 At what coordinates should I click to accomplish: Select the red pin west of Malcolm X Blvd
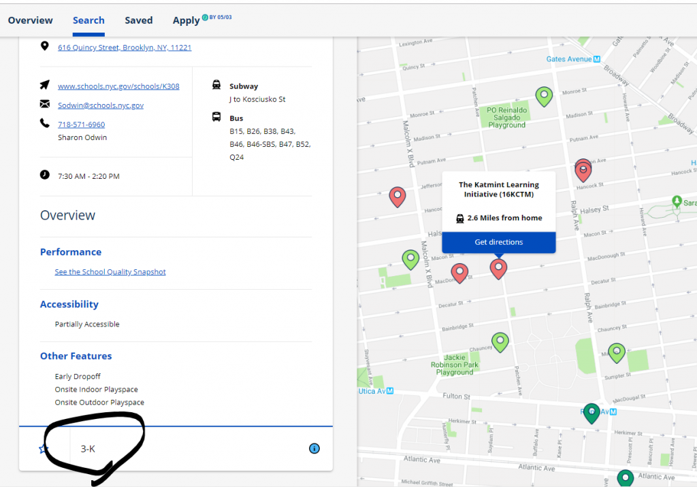[398, 197]
